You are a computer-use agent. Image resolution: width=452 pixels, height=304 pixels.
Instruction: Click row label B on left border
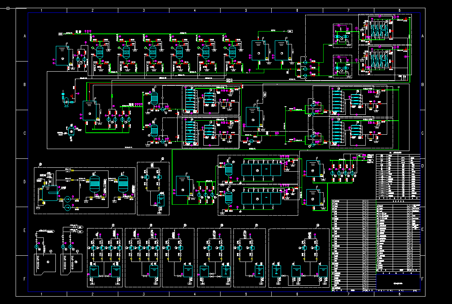[25, 84]
